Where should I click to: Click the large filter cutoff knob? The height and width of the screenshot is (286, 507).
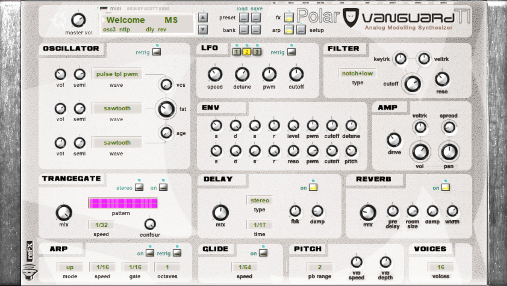[412, 84]
